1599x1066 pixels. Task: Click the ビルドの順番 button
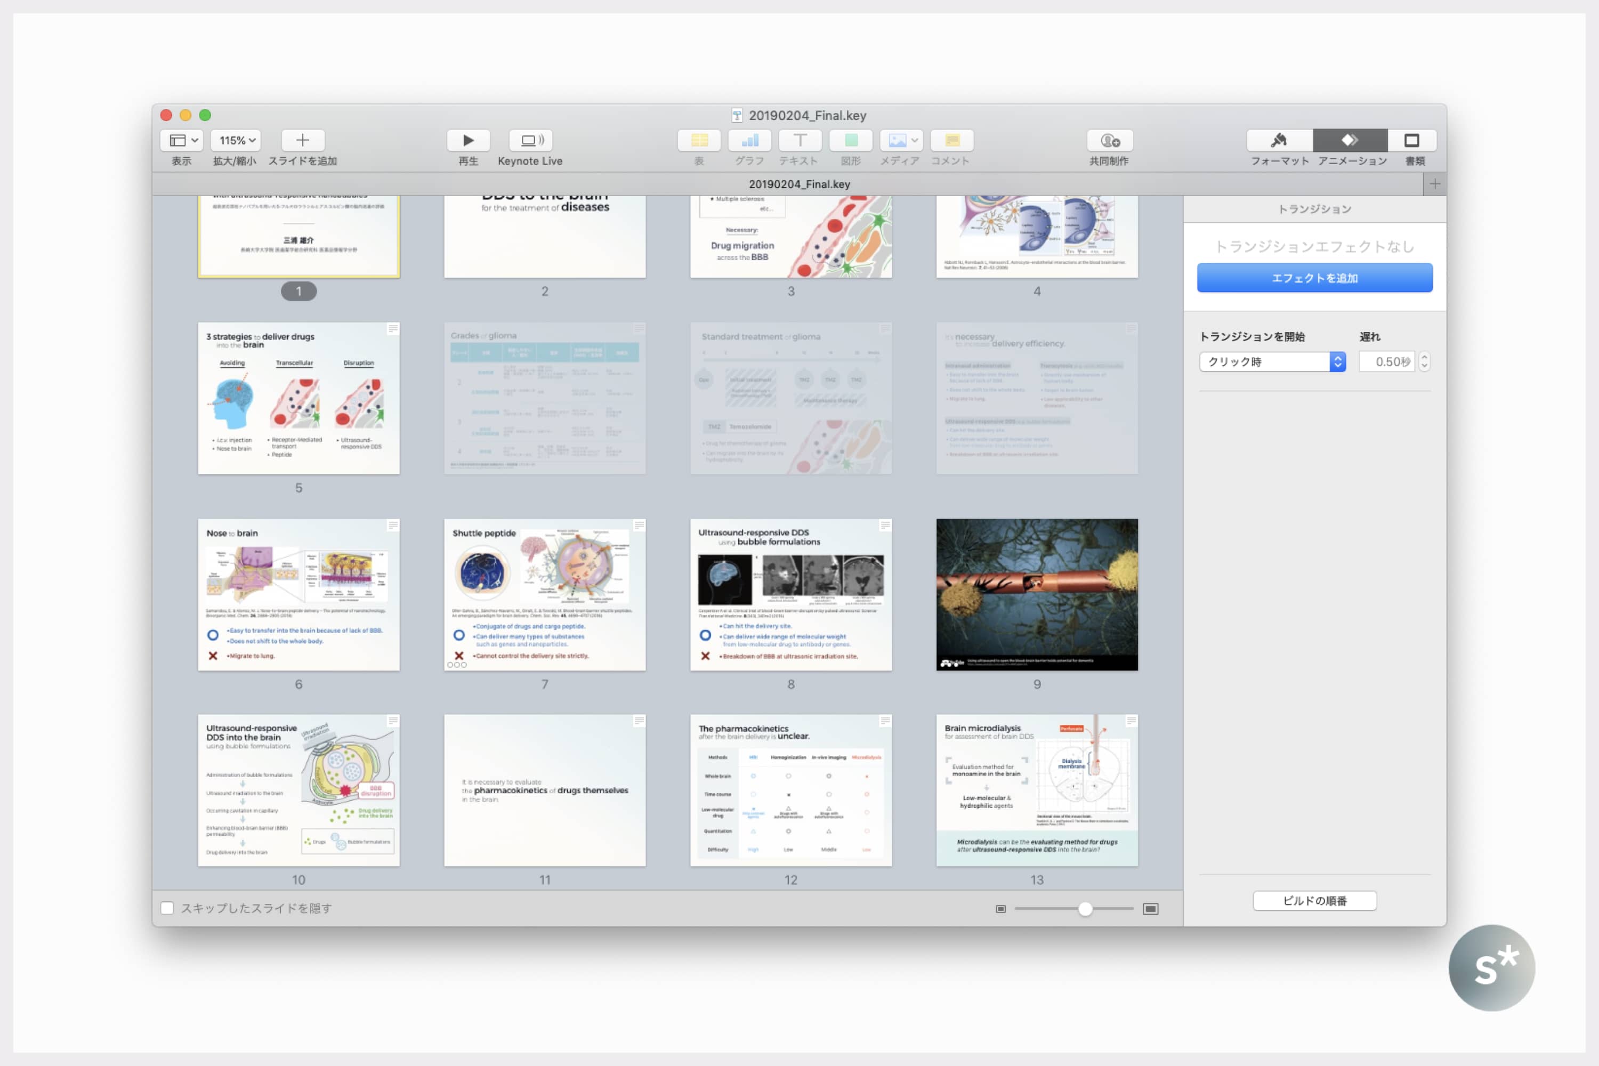point(1314,901)
